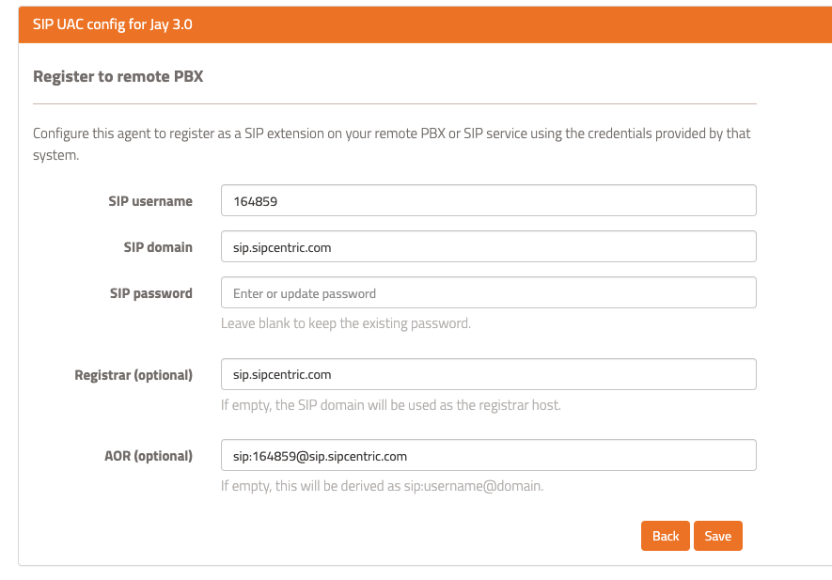Click the 'derived as sip:username@domain' hint
Viewport: 832px width, 580px height.
(x=382, y=486)
